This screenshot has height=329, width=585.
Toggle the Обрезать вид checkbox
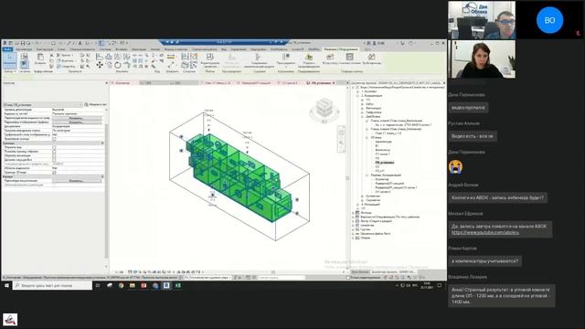pyautogui.click(x=54, y=147)
